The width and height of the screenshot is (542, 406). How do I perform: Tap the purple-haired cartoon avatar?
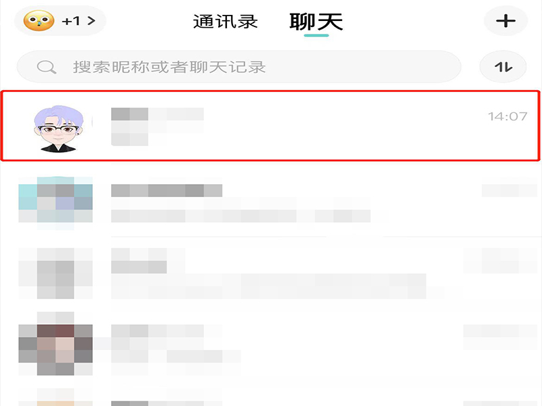[x=58, y=129]
